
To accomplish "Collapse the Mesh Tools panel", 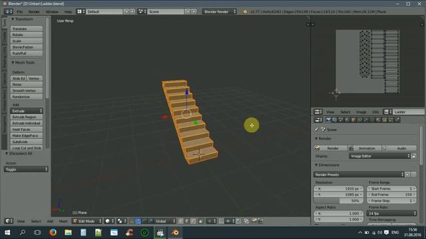I will (x=13, y=62).
